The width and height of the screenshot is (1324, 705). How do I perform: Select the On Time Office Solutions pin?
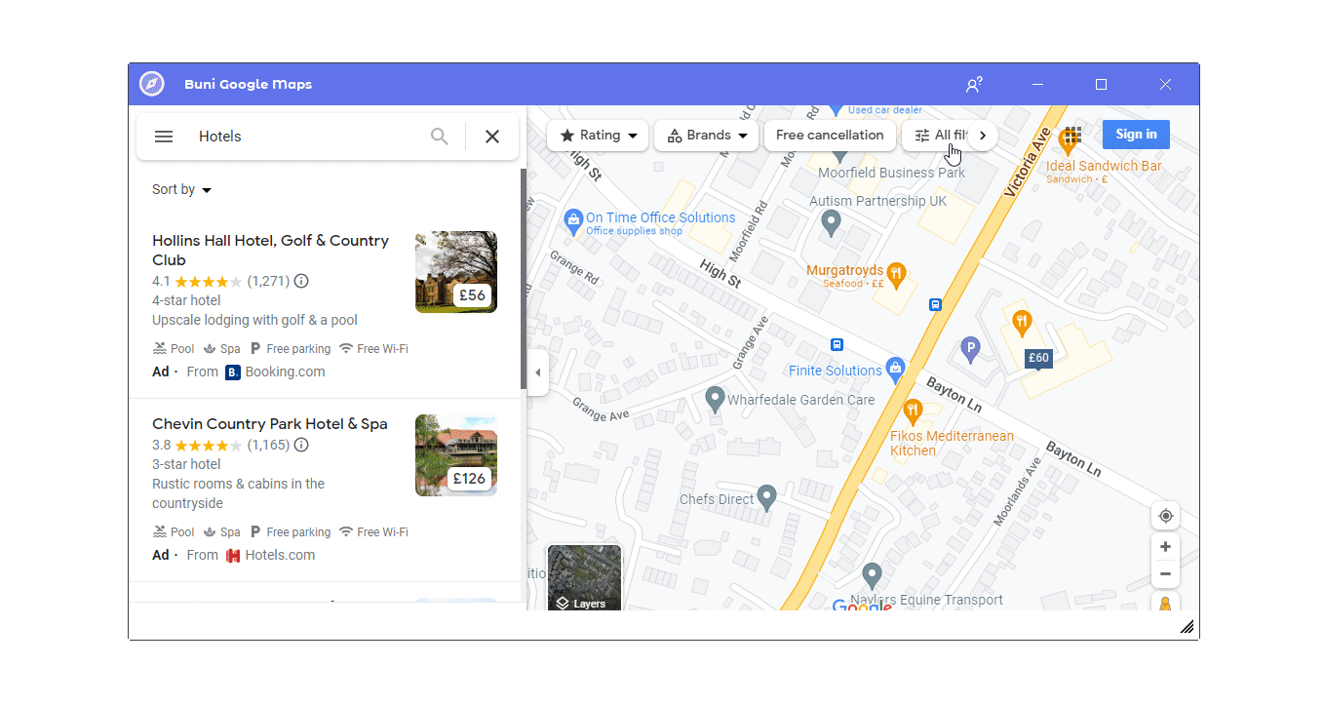(x=573, y=220)
